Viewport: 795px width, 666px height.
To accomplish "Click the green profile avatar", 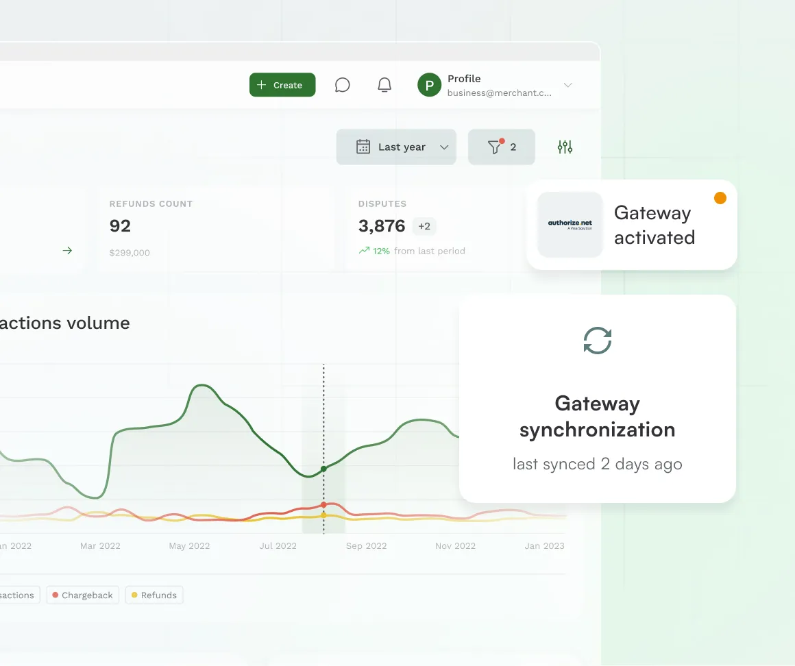I will point(429,85).
